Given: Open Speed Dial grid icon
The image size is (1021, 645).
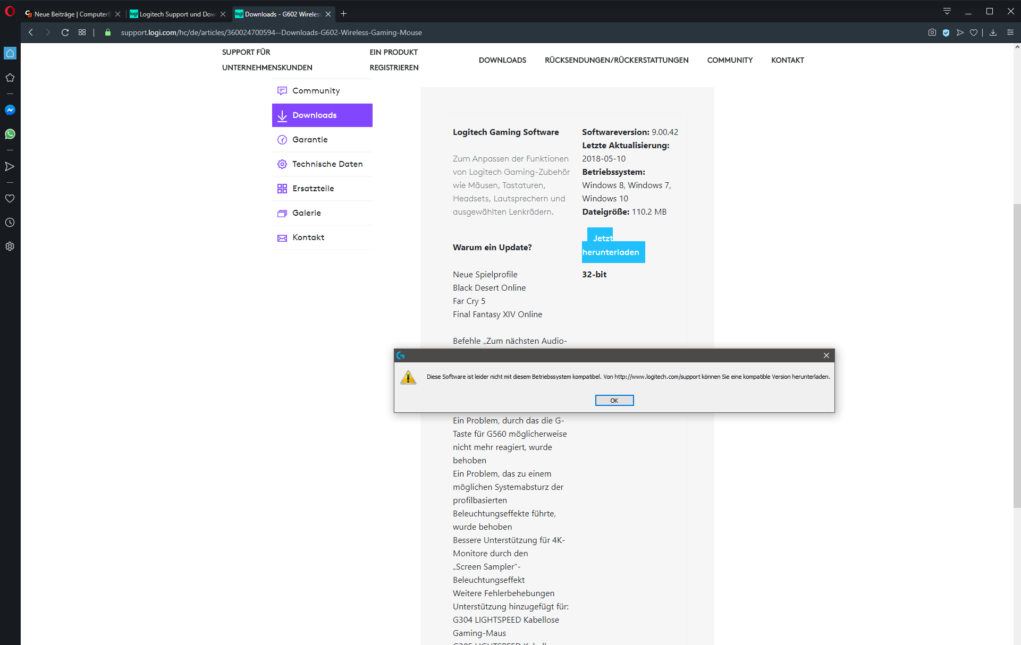Looking at the screenshot, I should click(82, 32).
